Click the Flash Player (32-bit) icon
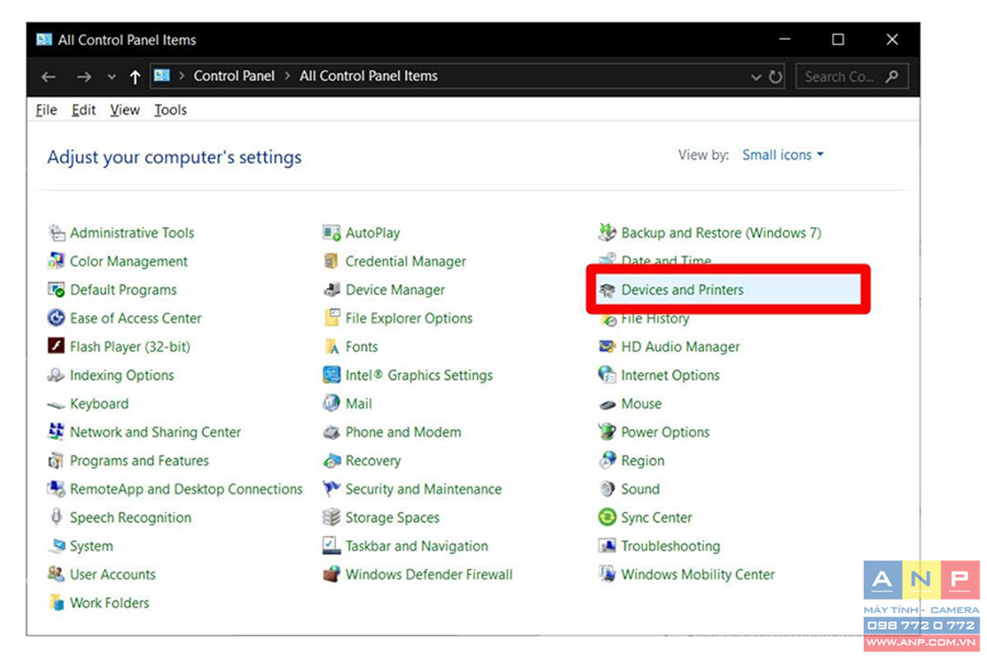This screenshot has width=987, height=658. point(56,346)
